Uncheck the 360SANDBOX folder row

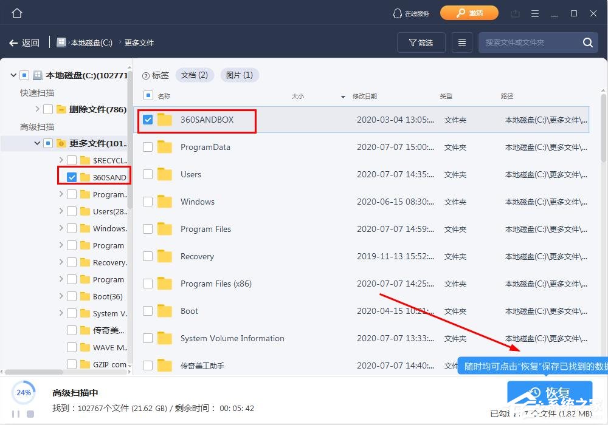(x=147, y=120)
